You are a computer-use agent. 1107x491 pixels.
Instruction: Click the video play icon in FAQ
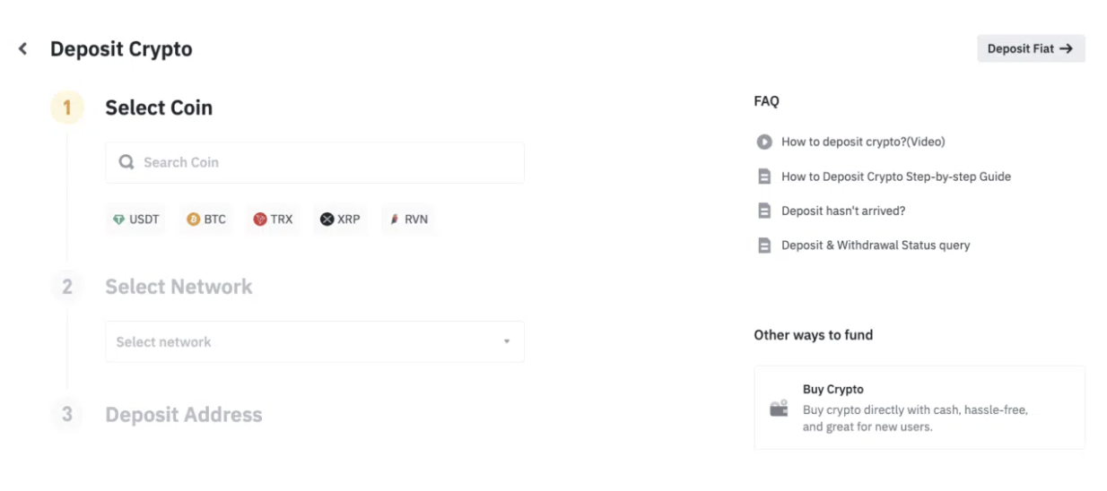coord(764,142)
